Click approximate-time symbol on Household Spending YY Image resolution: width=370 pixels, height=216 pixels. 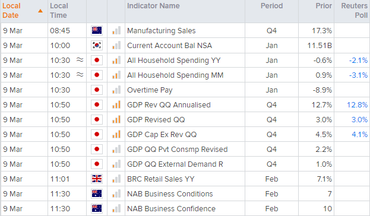[x=80, y=60]
